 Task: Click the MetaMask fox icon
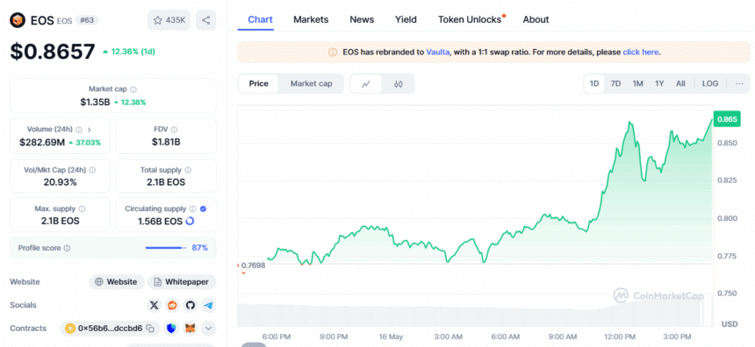pos(191,329)
